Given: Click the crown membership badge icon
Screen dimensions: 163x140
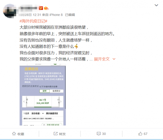Looking at the screenshot, I should click(x=46, y=8).
